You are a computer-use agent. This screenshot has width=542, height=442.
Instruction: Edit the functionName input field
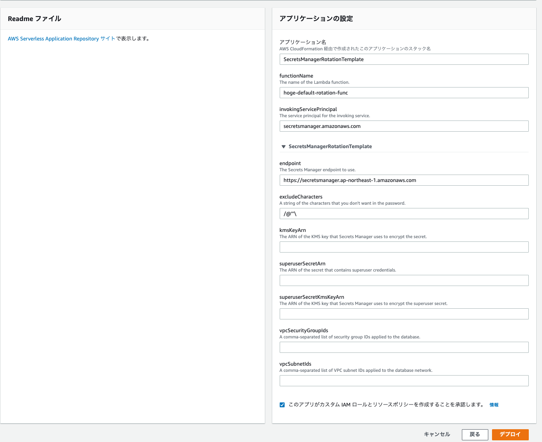404,93
